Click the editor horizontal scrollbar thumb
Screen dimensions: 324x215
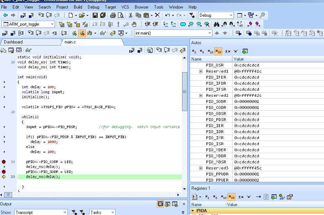(x=8, y=195)
